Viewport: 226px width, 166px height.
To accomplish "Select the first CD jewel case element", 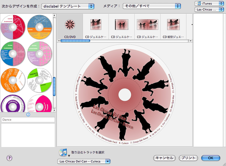I will (96, 27).
